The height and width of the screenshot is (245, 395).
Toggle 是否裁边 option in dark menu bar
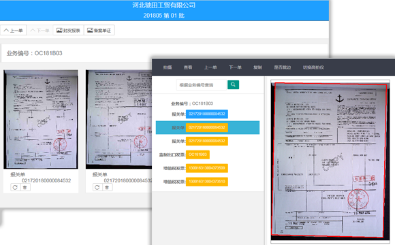click(x=283, y=67)
